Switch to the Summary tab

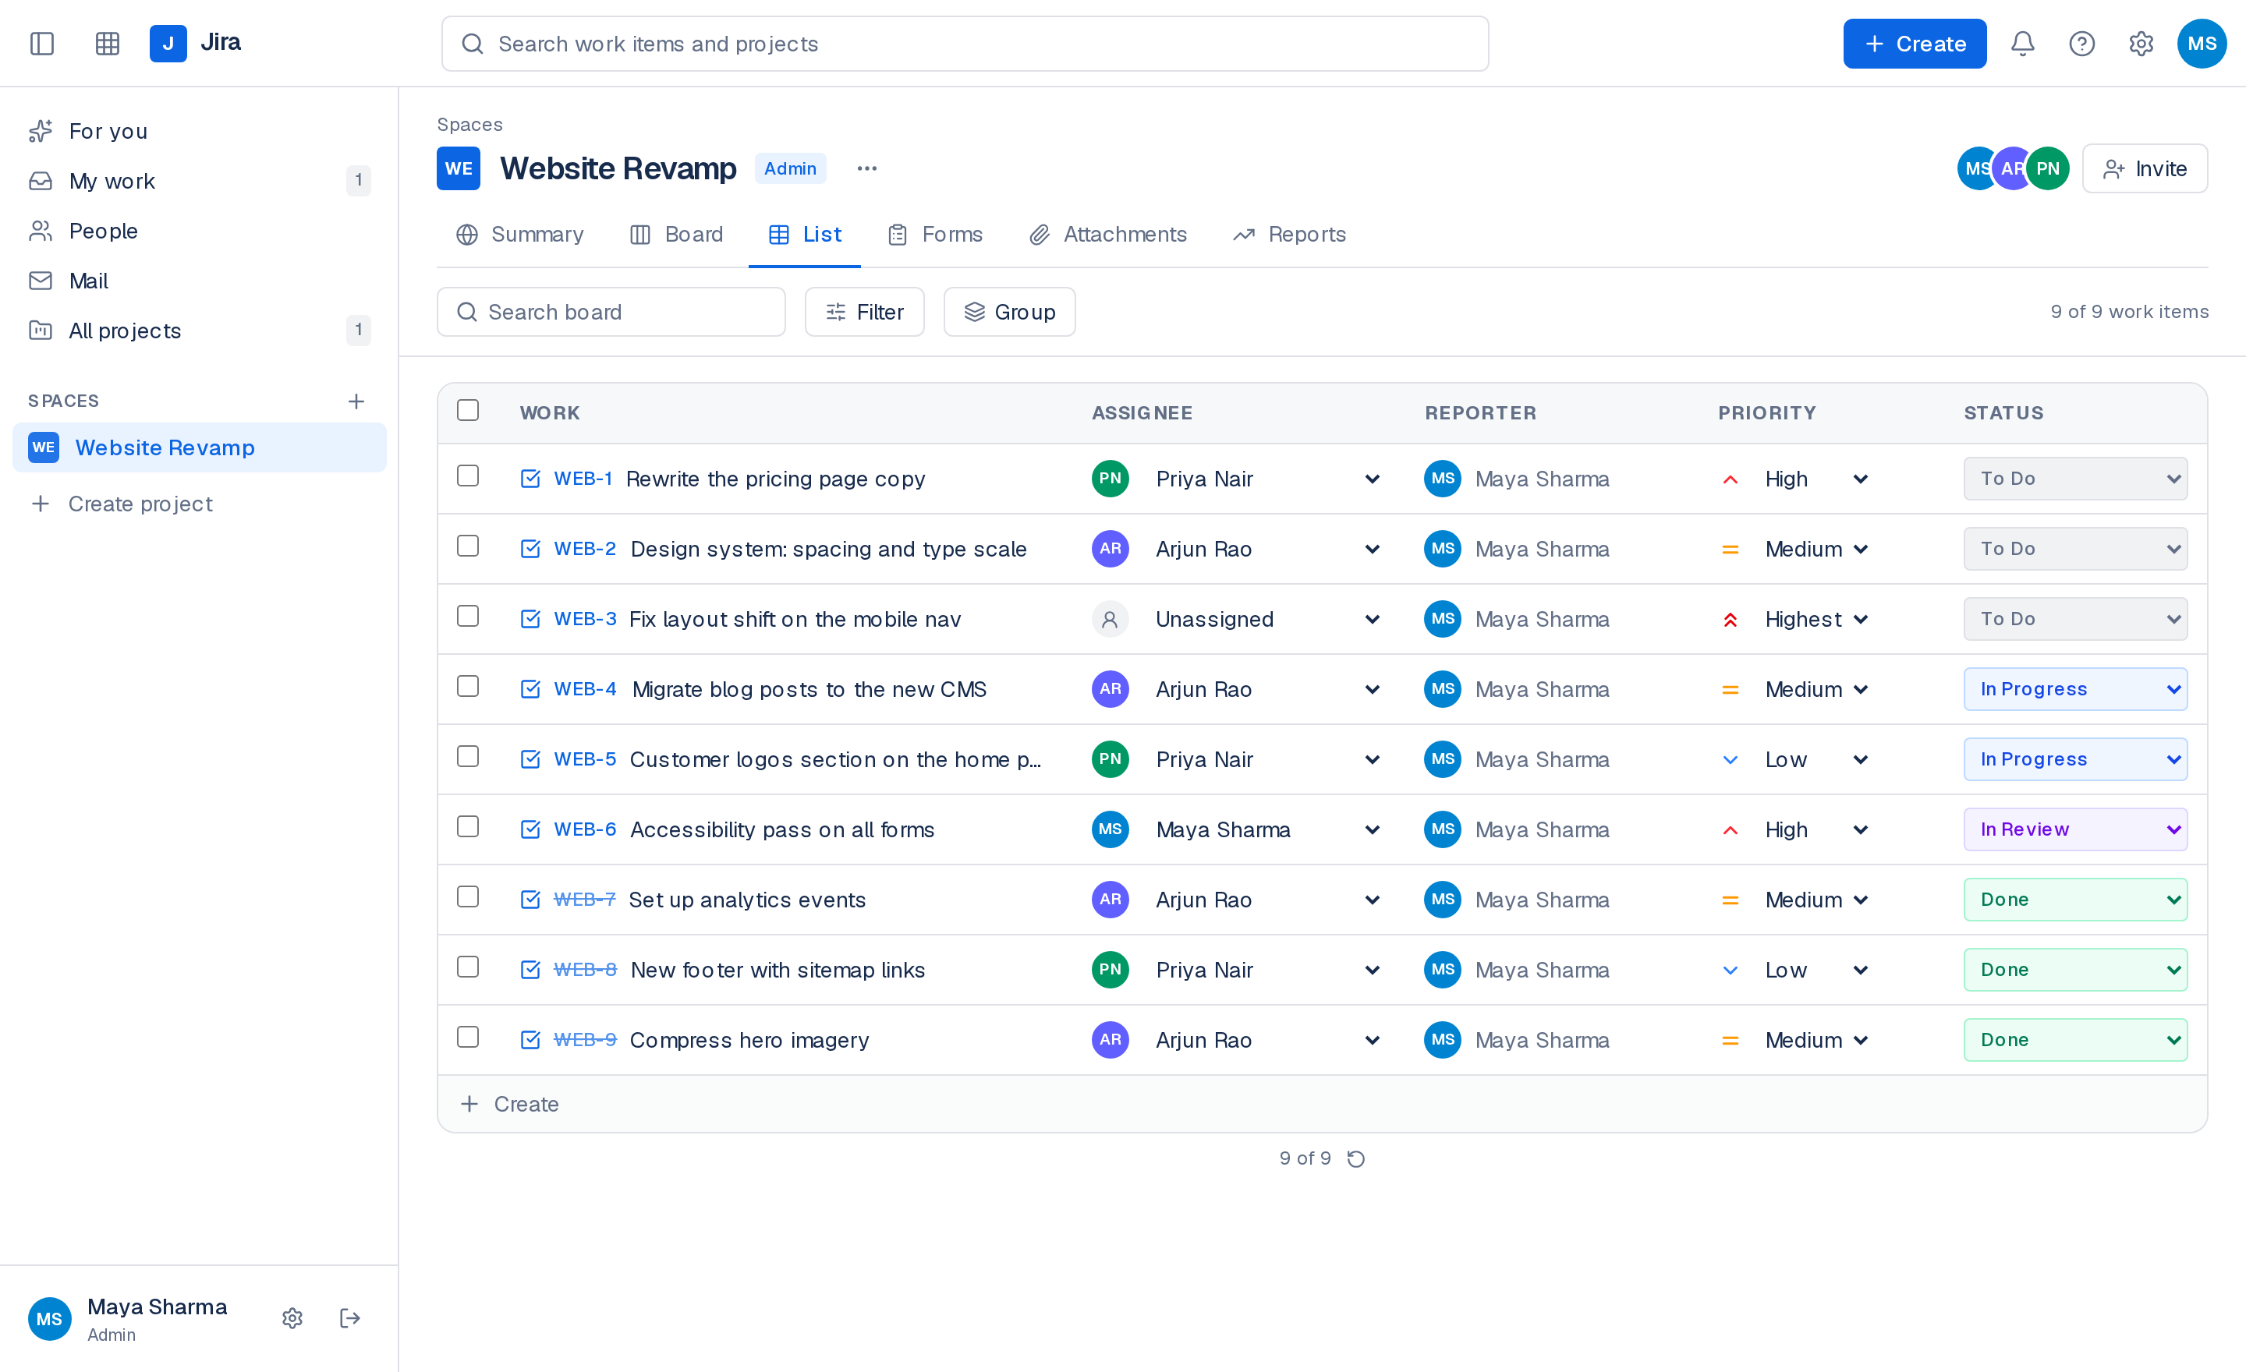tap(519, 235)
